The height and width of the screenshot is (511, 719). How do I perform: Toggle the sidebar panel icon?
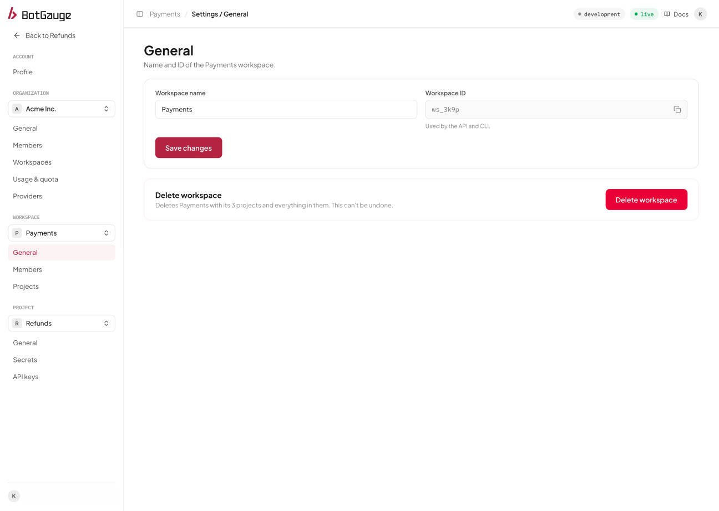pyautogui.click(x=140, y=14)
